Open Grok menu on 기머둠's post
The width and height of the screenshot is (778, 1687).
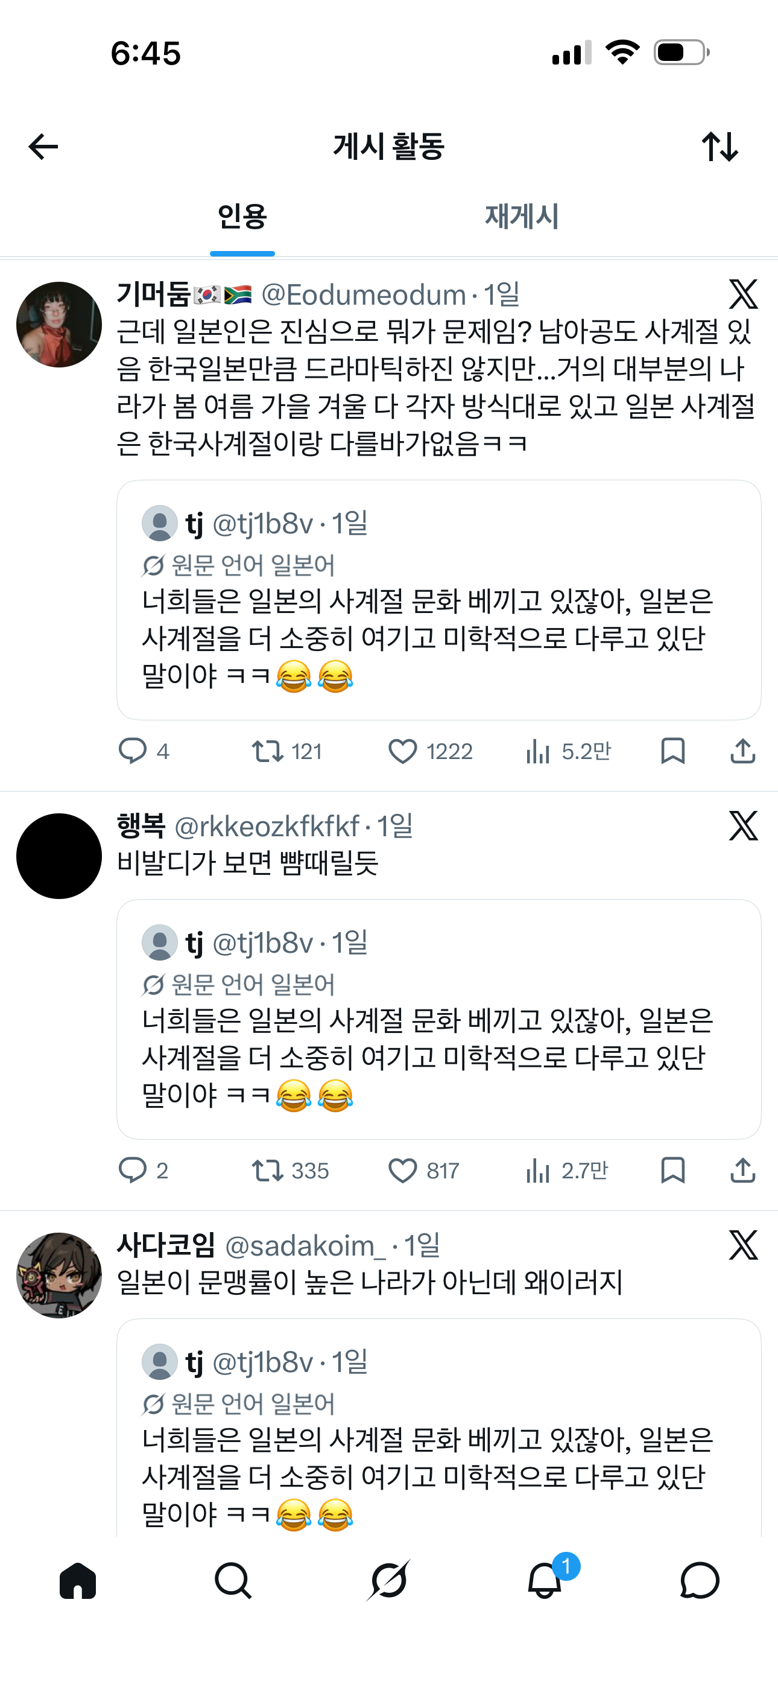click(x=742, y=294)
